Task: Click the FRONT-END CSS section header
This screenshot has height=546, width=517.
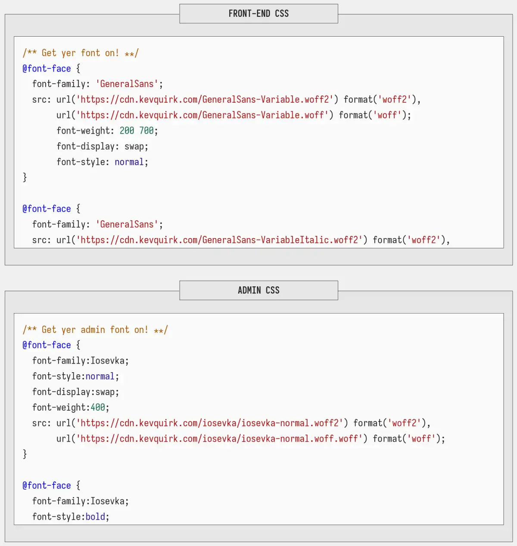Action: point(258,13)
